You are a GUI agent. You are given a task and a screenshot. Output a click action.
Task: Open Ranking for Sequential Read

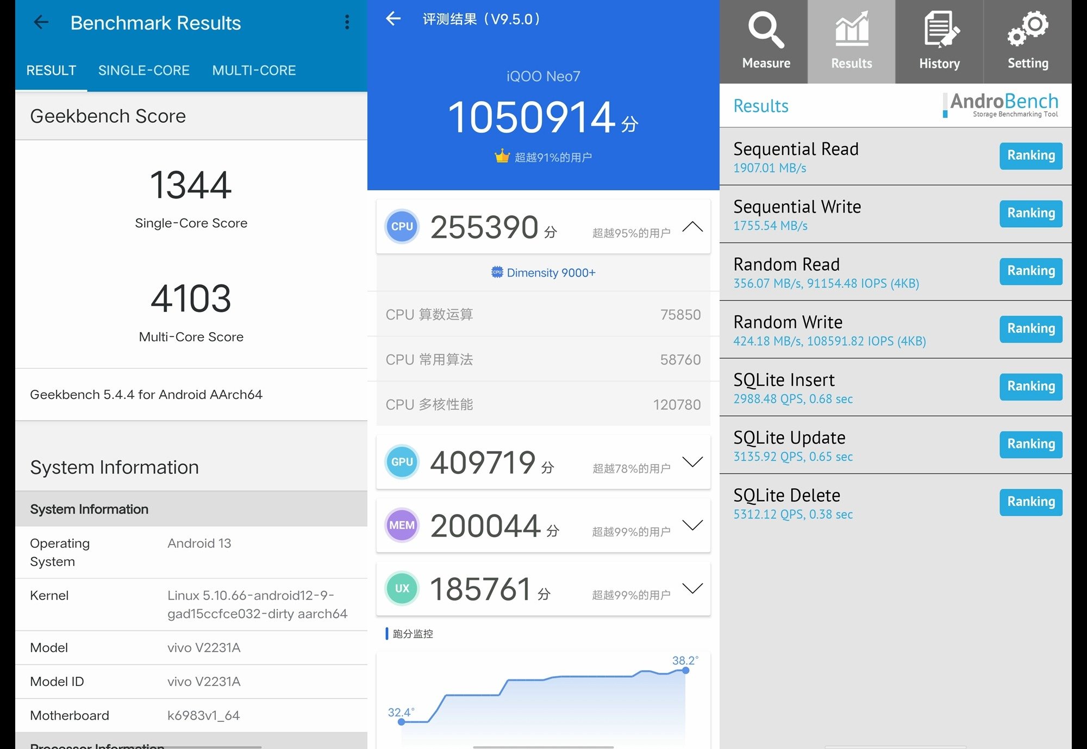click(x=1030, y=156)
